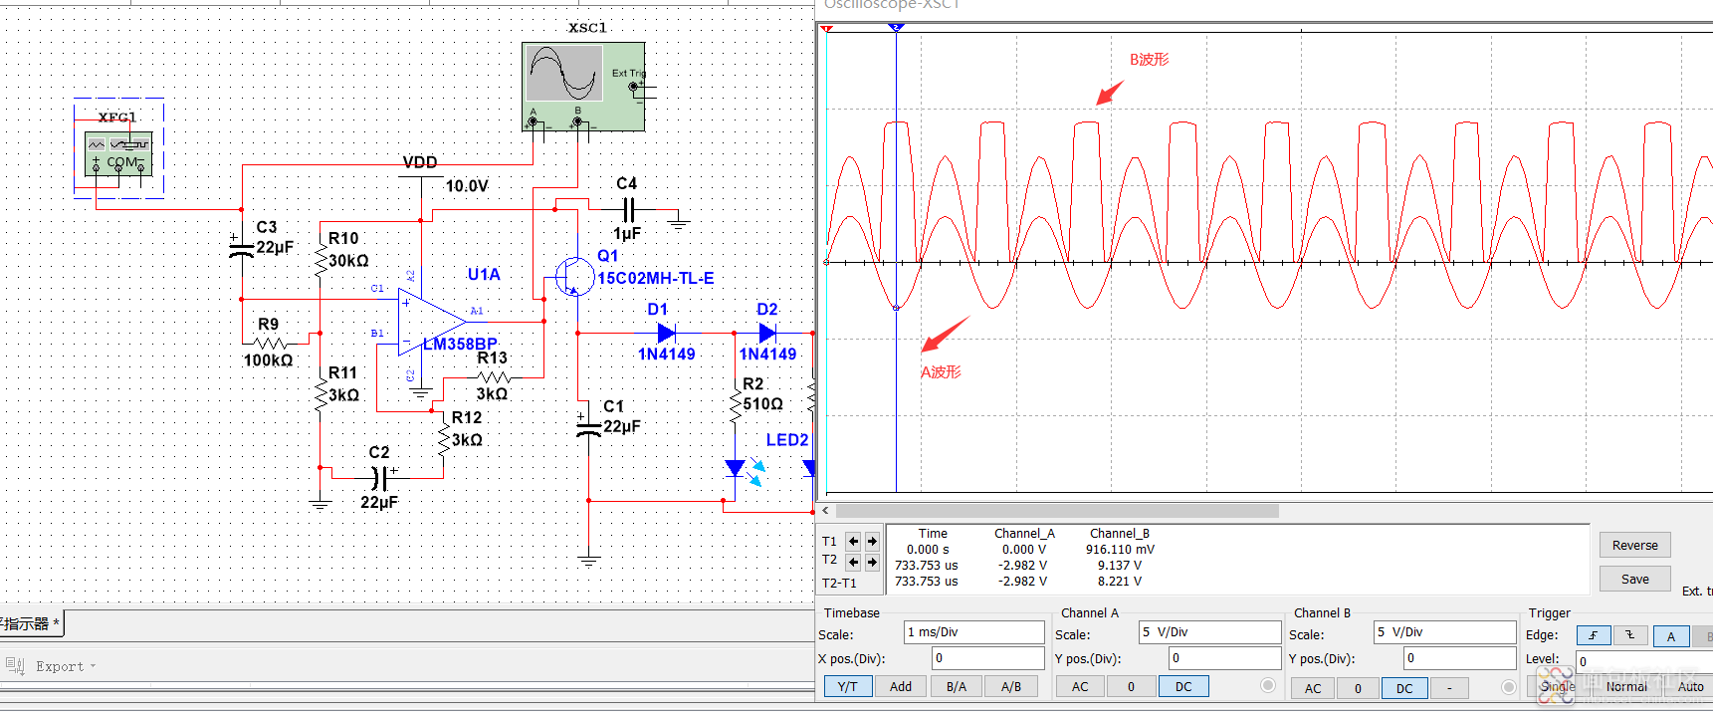This screenshot has height=717, width=1713.
Task: Move cursor T2 left with arrow
Action: 853,563
